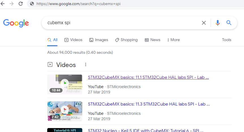Switch to the Videos tab

(x=73, y=40)
